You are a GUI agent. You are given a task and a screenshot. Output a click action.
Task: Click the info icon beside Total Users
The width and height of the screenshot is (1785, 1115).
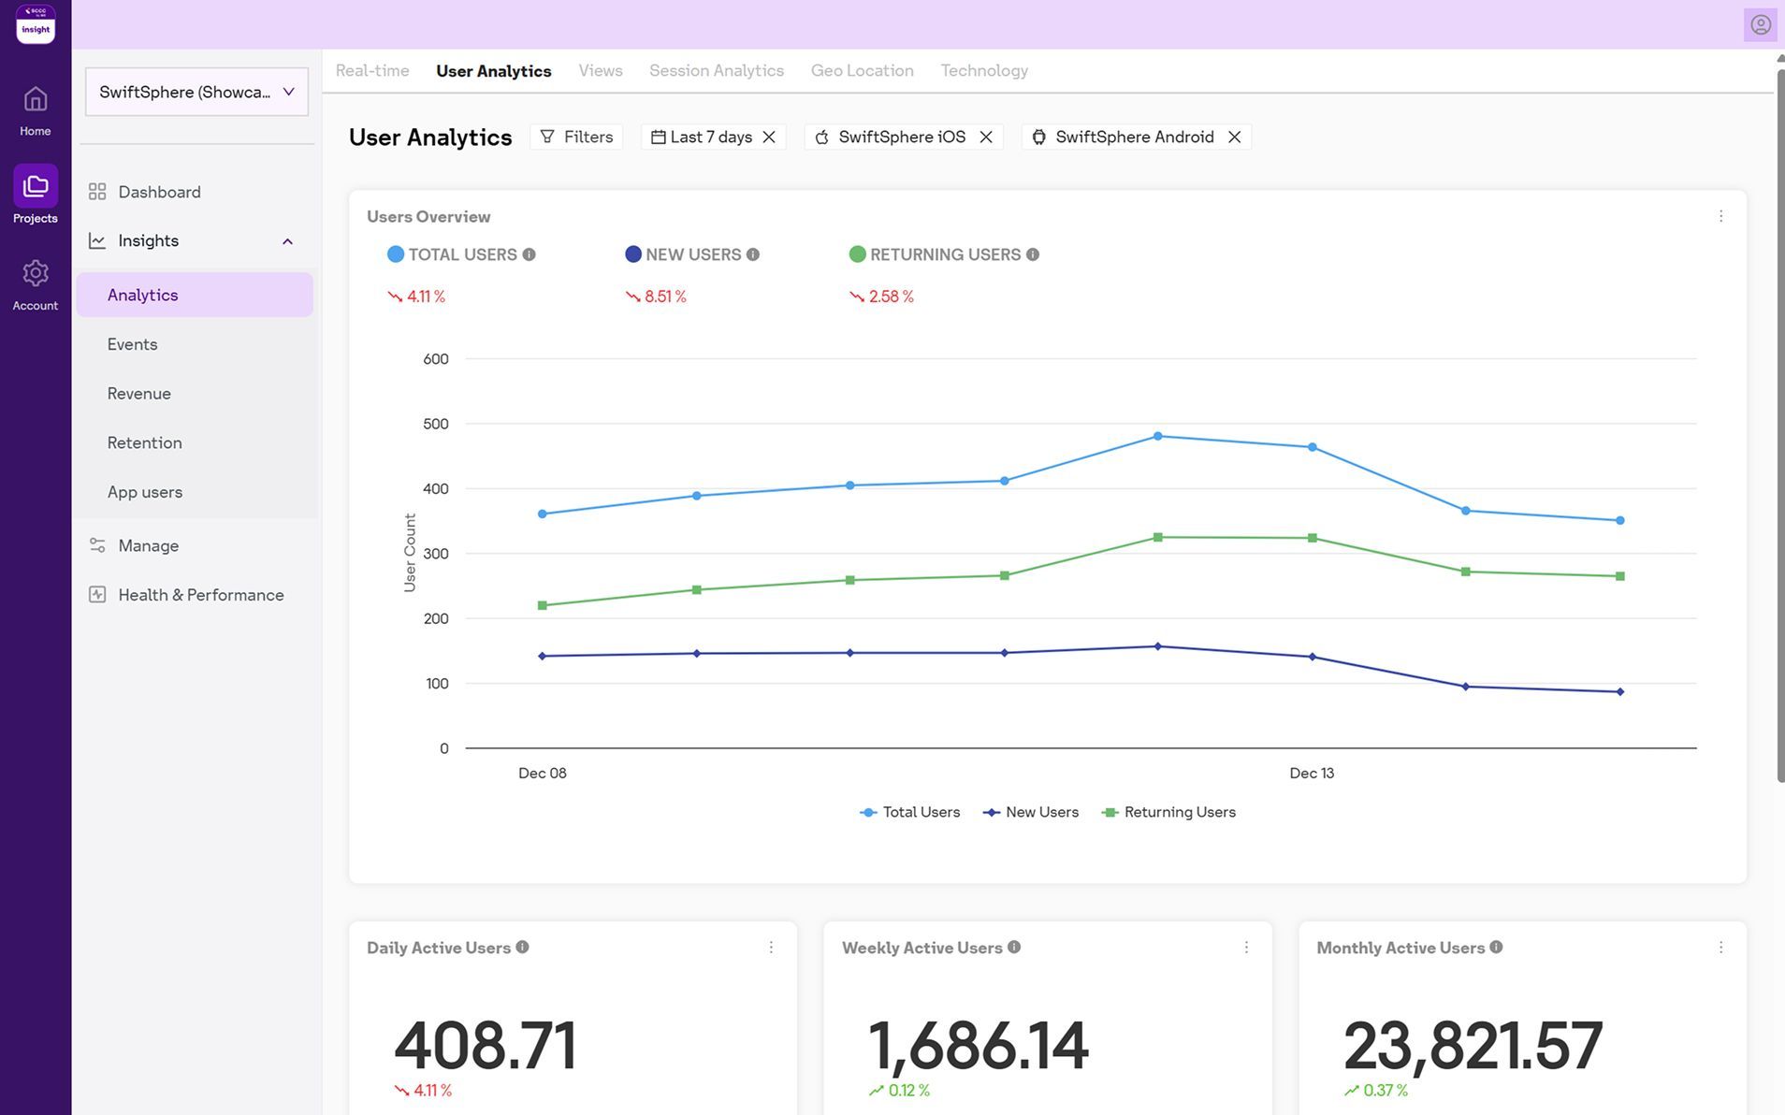click(x=530, y=254)
